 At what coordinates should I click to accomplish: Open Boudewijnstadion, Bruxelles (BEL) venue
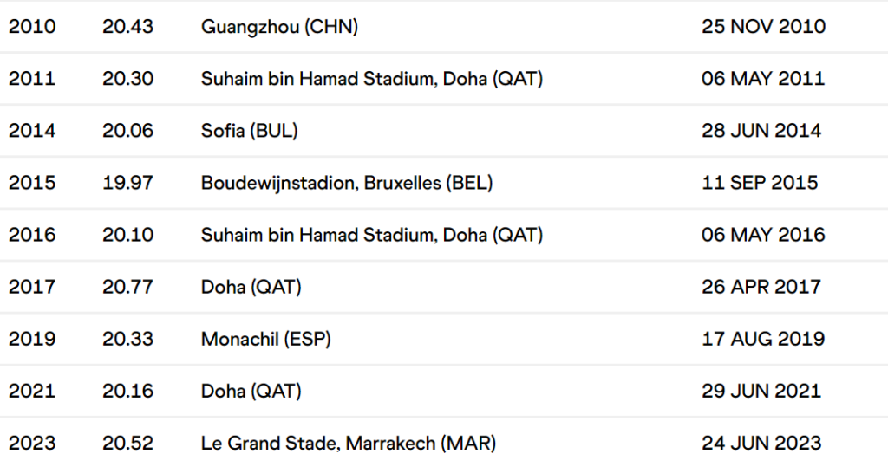(x=347, y=183)
